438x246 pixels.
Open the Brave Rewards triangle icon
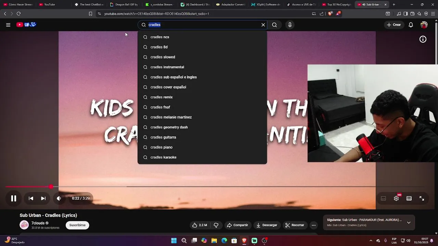[338, 14]
